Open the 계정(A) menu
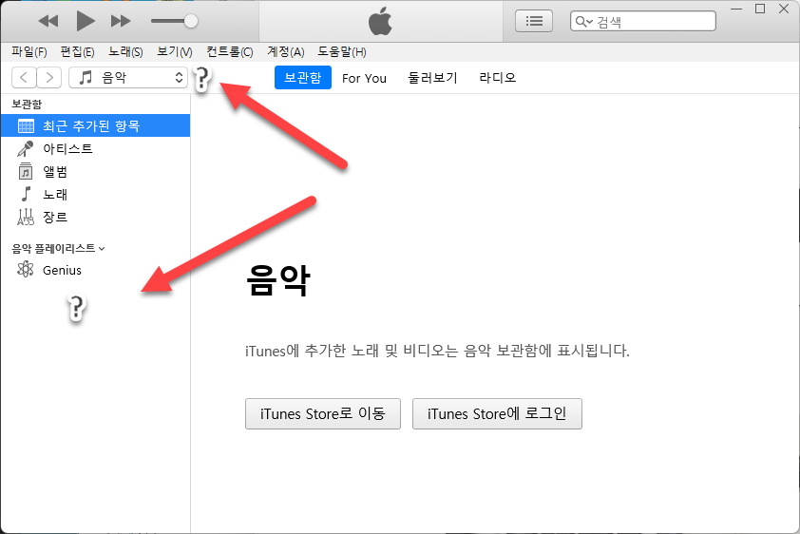800x534 pixels. click(x=286, y=52)
